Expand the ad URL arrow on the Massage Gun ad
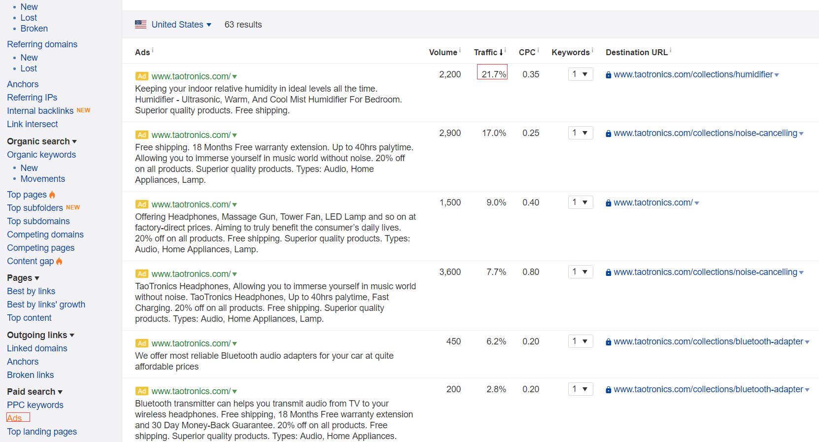This screenshot has height=442, width=819. (235, 205)
